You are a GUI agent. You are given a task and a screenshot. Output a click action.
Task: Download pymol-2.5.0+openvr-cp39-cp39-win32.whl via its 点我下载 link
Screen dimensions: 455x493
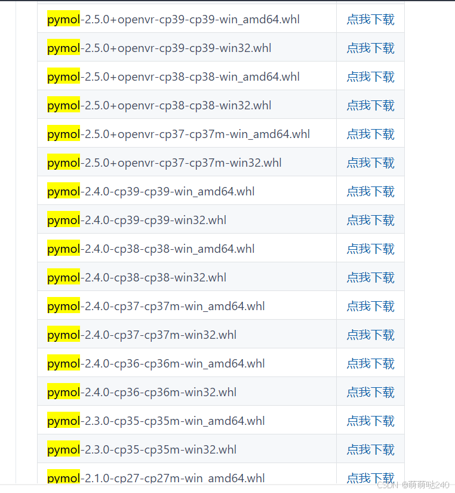coord(370,48)
